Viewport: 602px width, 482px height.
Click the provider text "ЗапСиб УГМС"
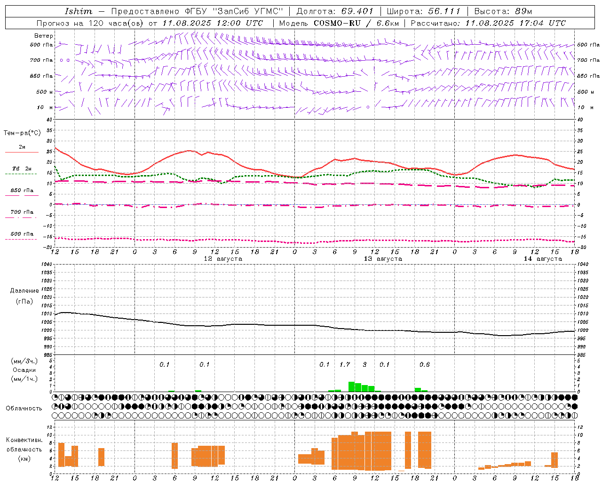click(x=248, y=11)
